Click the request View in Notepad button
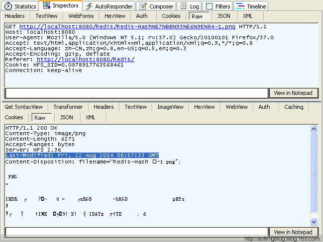The width and height of the screenshot is (323, 242). [x=293, y=93]
